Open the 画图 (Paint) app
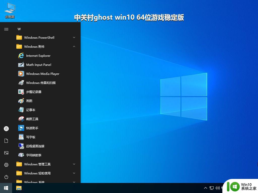Viewport: 258px width, 193px height. point(29,101)
